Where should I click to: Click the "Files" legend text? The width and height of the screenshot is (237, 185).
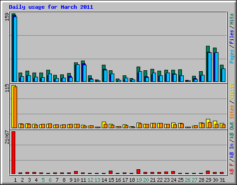[231, 37]
